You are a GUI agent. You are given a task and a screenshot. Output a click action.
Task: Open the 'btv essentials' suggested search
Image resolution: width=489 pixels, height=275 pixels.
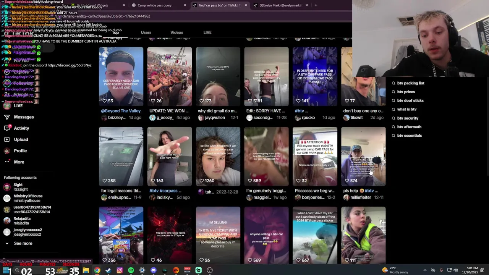point(410,136)
